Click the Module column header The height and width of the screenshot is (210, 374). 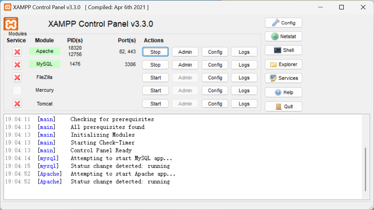(x=44, y=40)
